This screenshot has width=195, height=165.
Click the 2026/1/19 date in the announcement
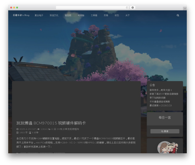(x=166, y=105)
